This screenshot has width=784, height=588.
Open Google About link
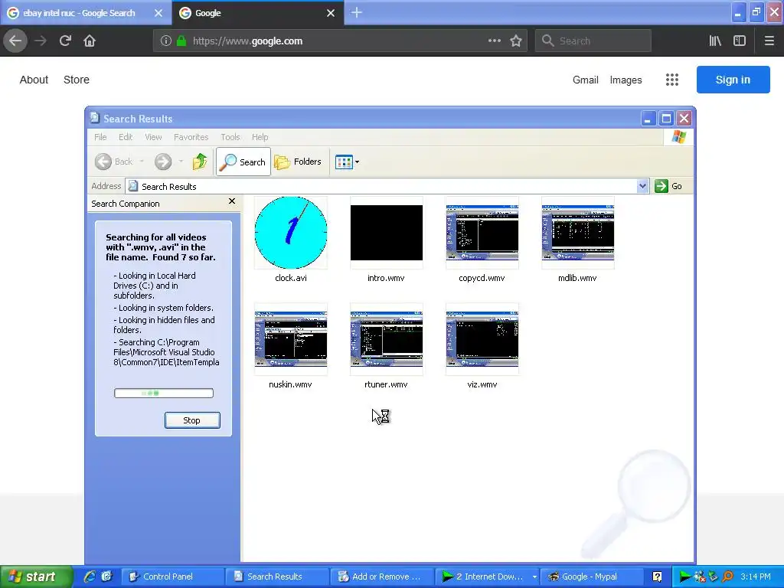(34, 80)
